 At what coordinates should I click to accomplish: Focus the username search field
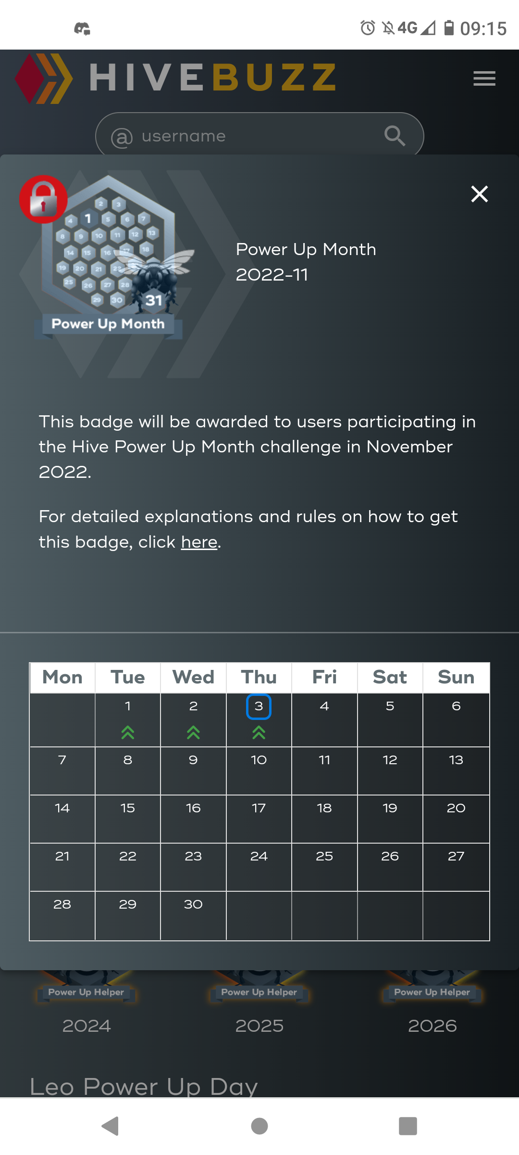click(x=259, y=136)
